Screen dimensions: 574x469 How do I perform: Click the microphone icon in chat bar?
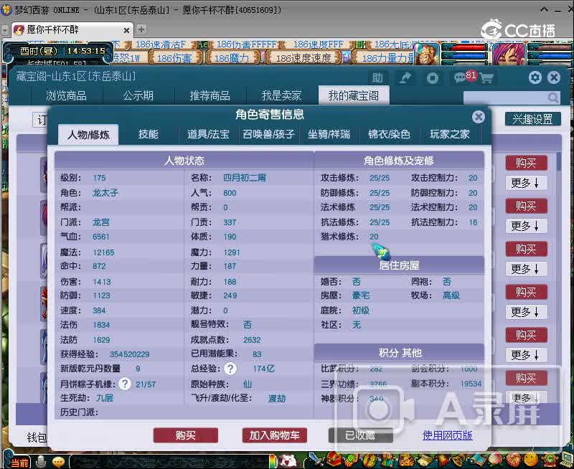pyautogui.click(x=40, y=462)
